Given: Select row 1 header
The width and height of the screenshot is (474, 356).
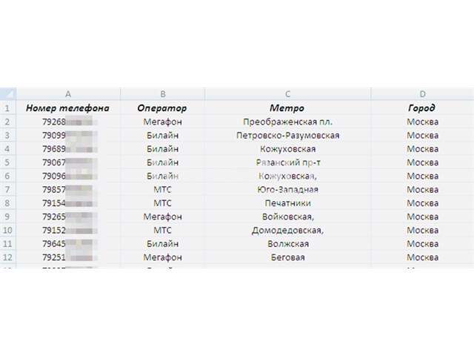Looking at the screenshot, I should (x=8, y=108).
